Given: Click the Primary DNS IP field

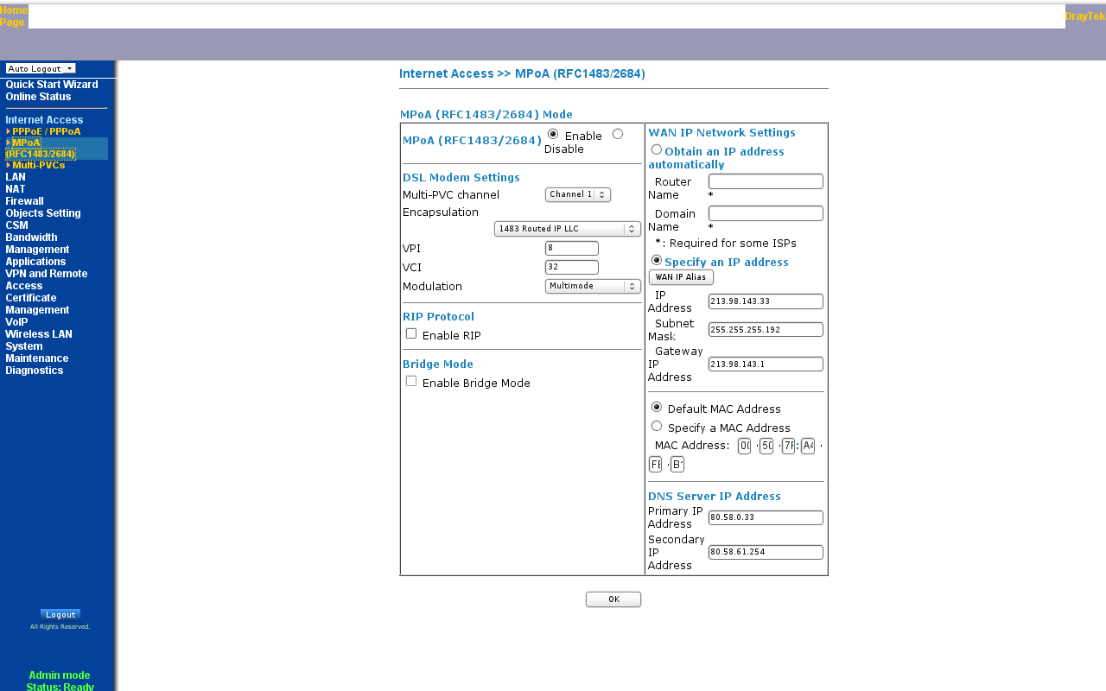Looking at the screenshot, I should coord(766,517).
